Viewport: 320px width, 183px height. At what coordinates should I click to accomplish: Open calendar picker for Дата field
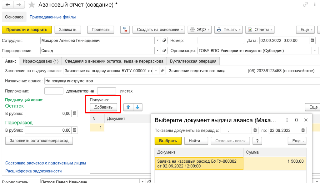click(312, 40)
